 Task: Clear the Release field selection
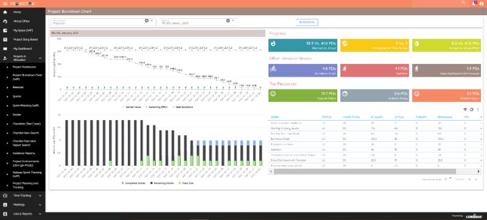click(228, 21)
